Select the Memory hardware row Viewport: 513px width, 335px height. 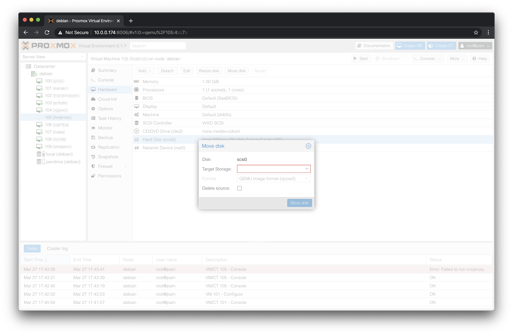tap(313, 82)
